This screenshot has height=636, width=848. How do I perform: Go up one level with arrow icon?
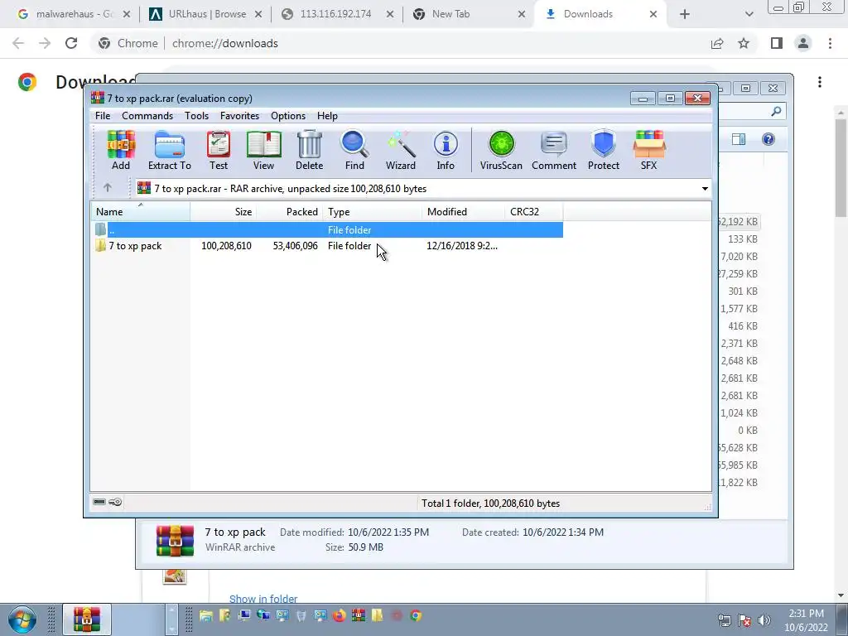[107, 188]
